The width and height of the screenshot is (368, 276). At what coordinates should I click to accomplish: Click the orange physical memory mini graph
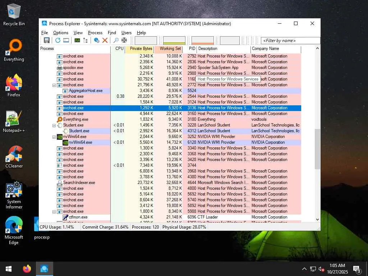203,40
